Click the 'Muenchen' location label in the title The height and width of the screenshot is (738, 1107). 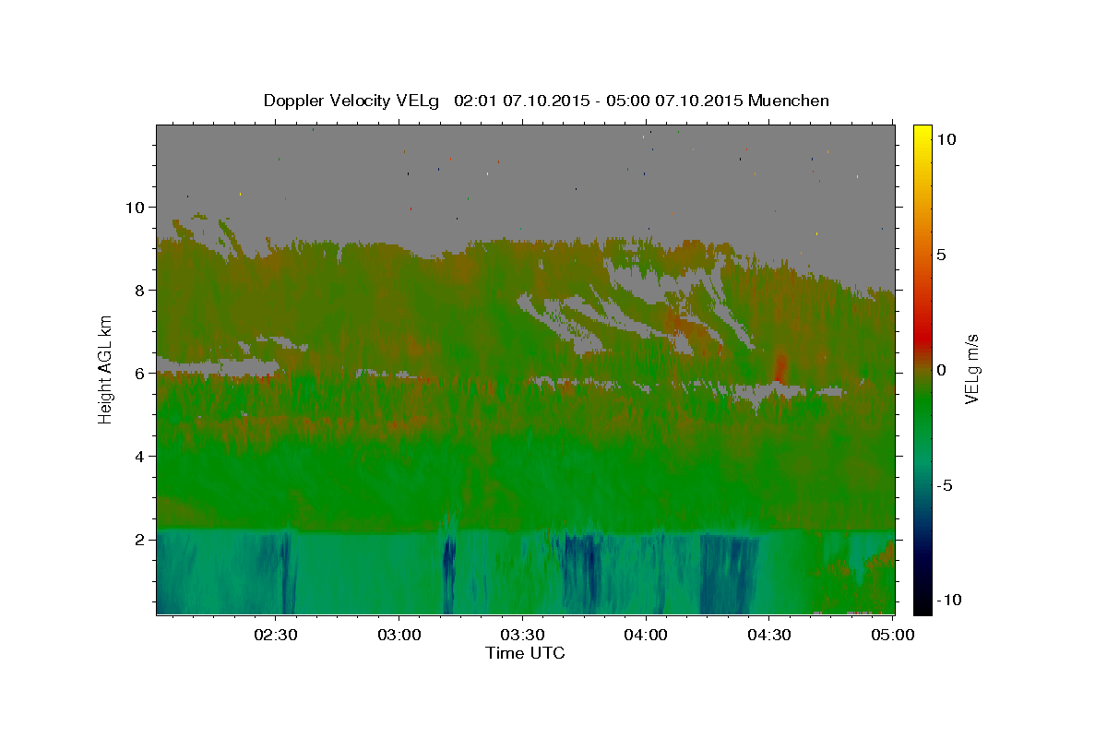pyautogui.click(x=789, y=101)
